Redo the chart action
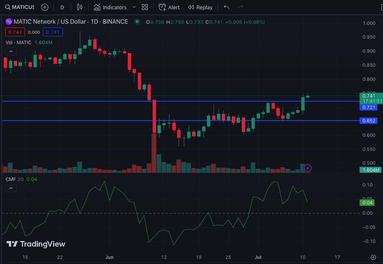 241,7
